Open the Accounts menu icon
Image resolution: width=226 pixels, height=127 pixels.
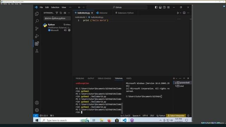37,103
